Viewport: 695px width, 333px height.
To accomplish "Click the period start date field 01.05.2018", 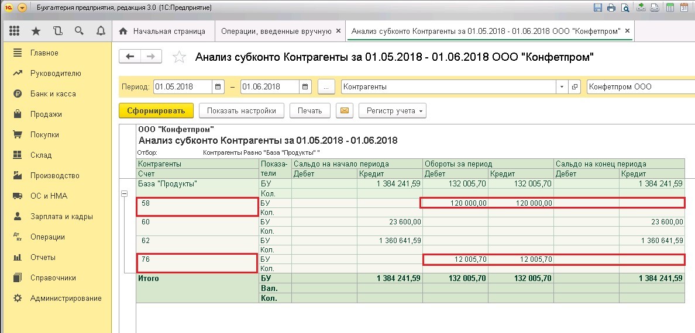I will [x=183, y=87].
